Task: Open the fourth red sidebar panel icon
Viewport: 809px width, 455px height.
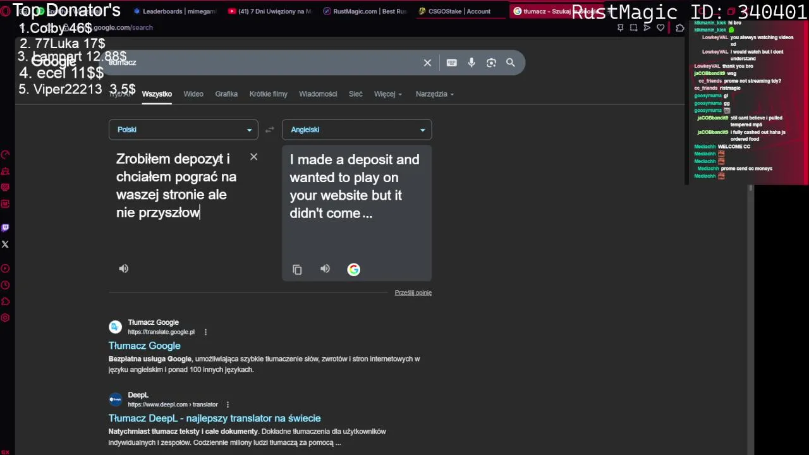Action: coord(5,203)
